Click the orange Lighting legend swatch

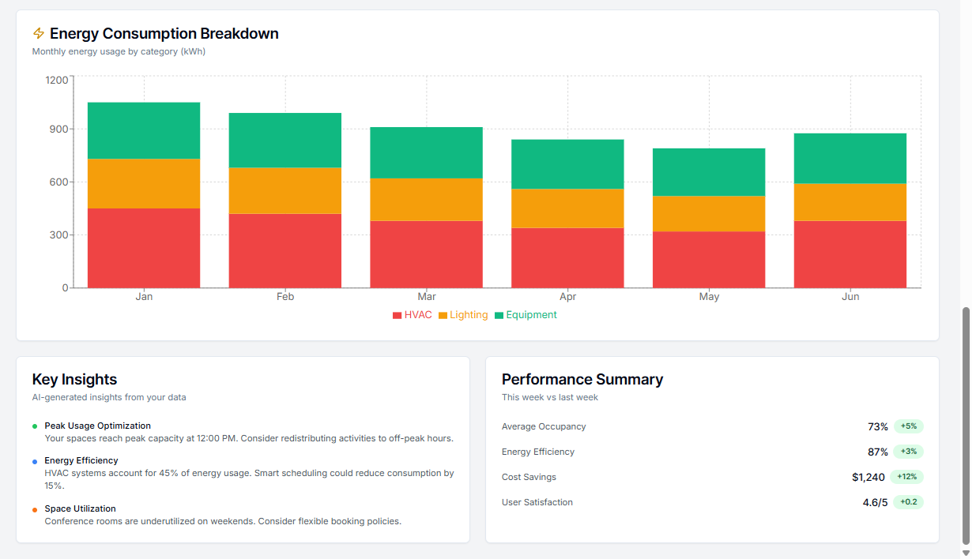(x=443, y=314)
